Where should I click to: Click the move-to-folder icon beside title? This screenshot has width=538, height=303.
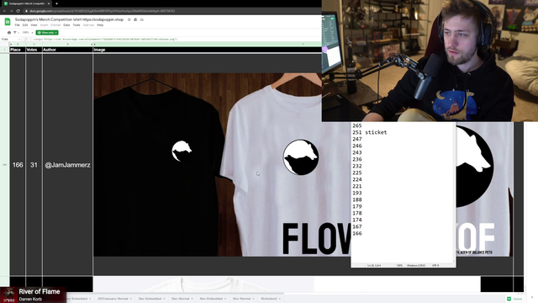point(135,19)
